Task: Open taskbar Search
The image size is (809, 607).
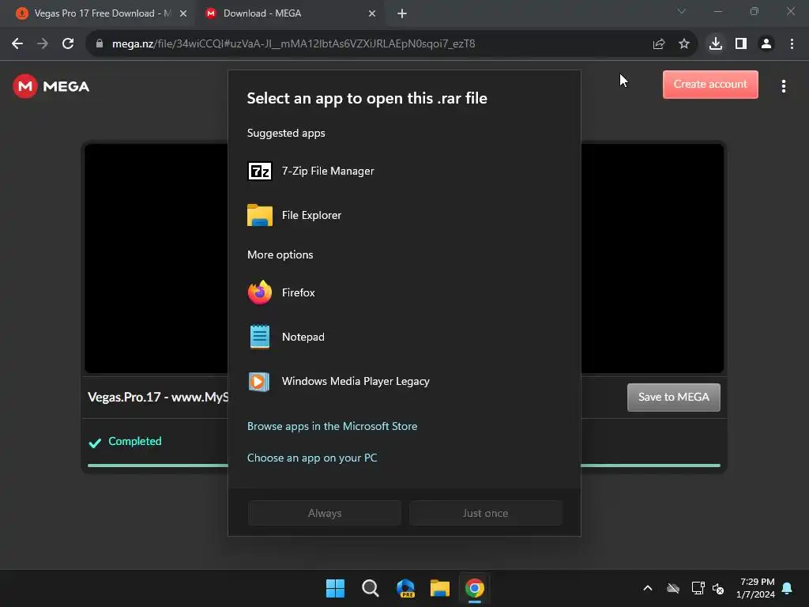Action: (x=370, y=588)
